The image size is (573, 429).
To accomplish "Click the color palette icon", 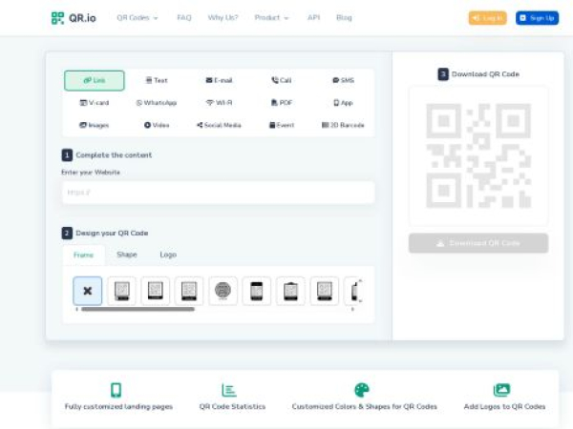I will tap(362, 390).
